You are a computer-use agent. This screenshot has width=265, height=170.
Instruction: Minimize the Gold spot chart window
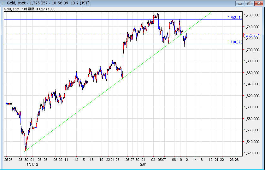click(x=241, y=3)
